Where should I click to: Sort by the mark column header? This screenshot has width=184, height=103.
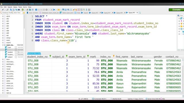pyautogui.click(x=93, y=57)
